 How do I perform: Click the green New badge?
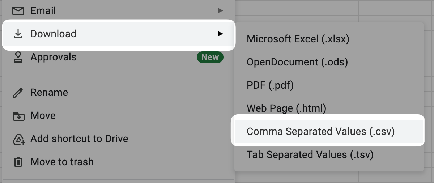tap(210, 57)
